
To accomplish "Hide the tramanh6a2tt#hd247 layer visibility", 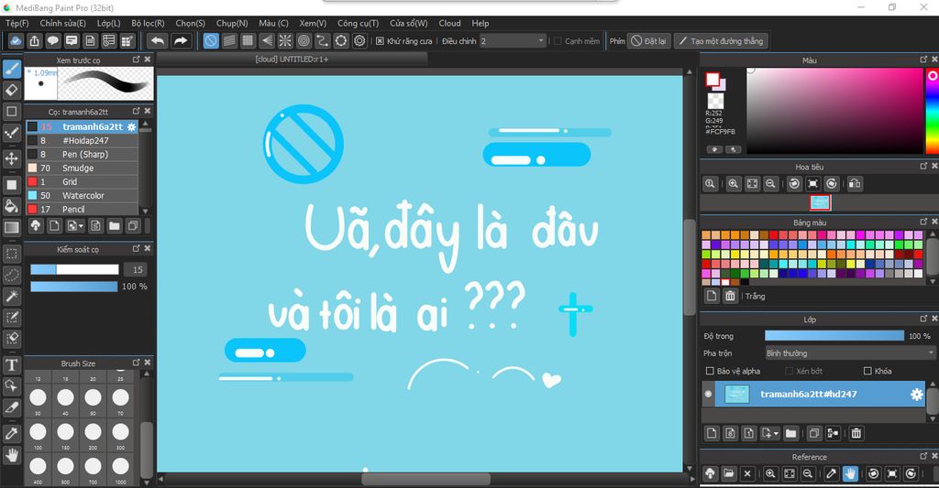I will click(709, 394).
